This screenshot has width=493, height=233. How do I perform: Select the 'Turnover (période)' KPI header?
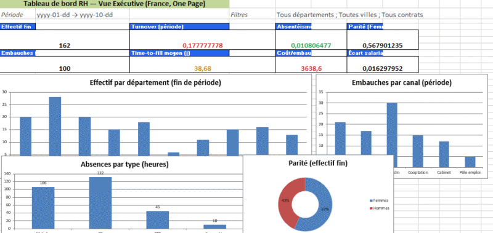[179, 26]
